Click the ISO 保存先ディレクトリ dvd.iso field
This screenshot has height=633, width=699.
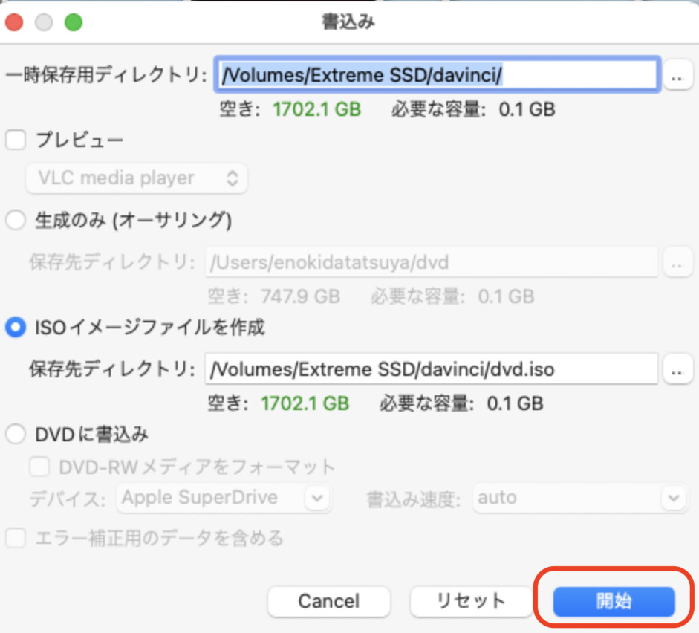[x=431, y=369]
